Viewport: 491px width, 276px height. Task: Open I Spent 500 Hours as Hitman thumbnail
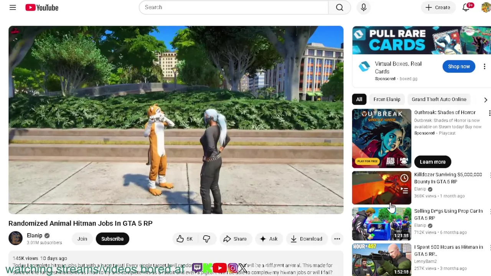[382, 260]
